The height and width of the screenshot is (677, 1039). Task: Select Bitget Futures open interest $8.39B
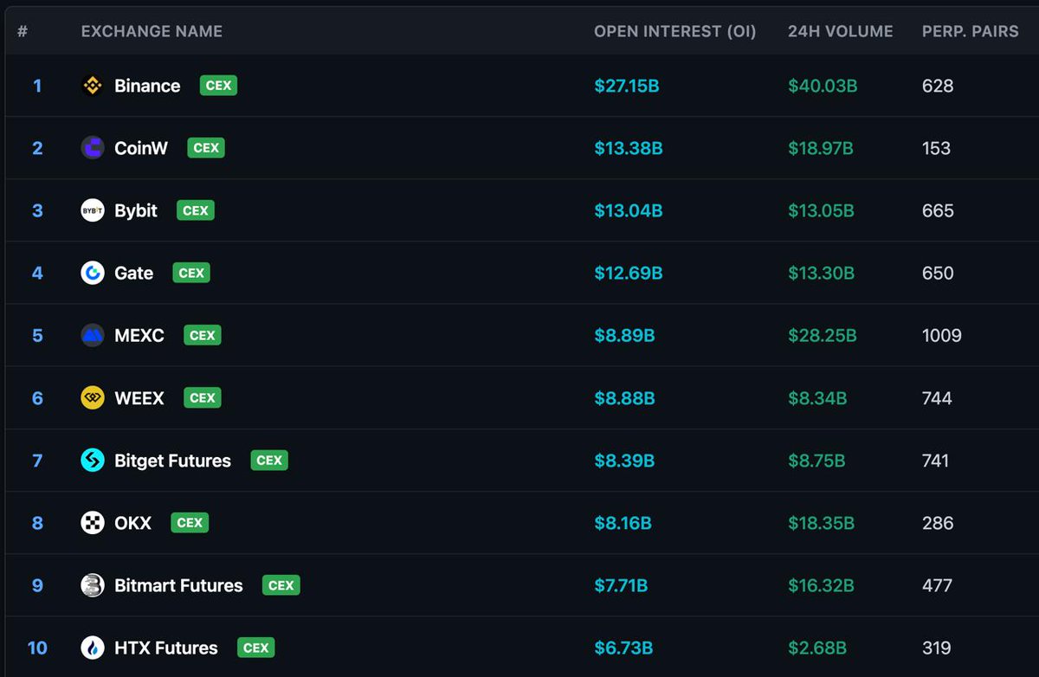coord(624,461)
